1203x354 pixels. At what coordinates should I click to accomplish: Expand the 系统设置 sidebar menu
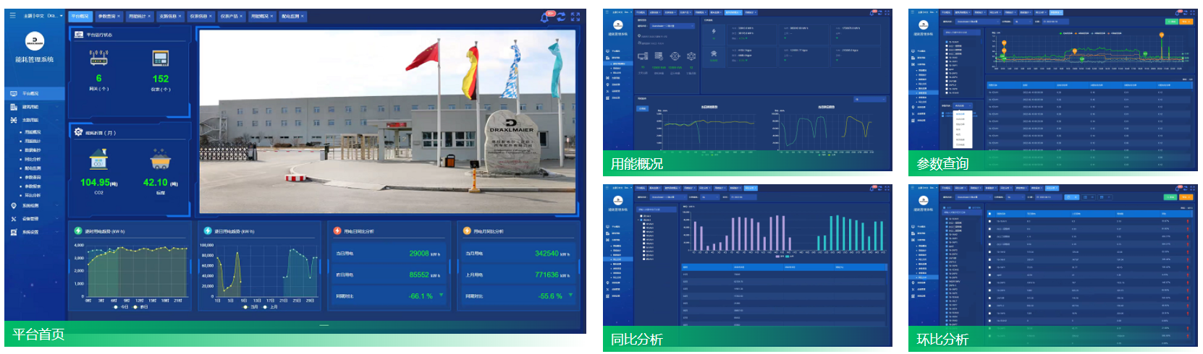(30, 232)
